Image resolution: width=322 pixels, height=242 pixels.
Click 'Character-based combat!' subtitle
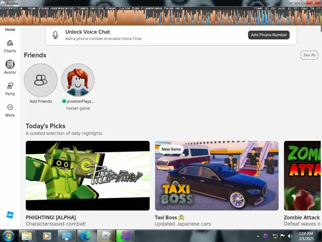[56, 224]
